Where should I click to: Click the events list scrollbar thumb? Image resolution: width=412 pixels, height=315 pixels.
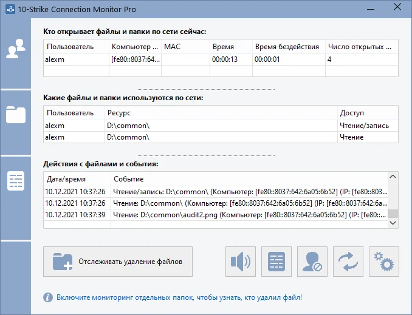tap(393, 214)
